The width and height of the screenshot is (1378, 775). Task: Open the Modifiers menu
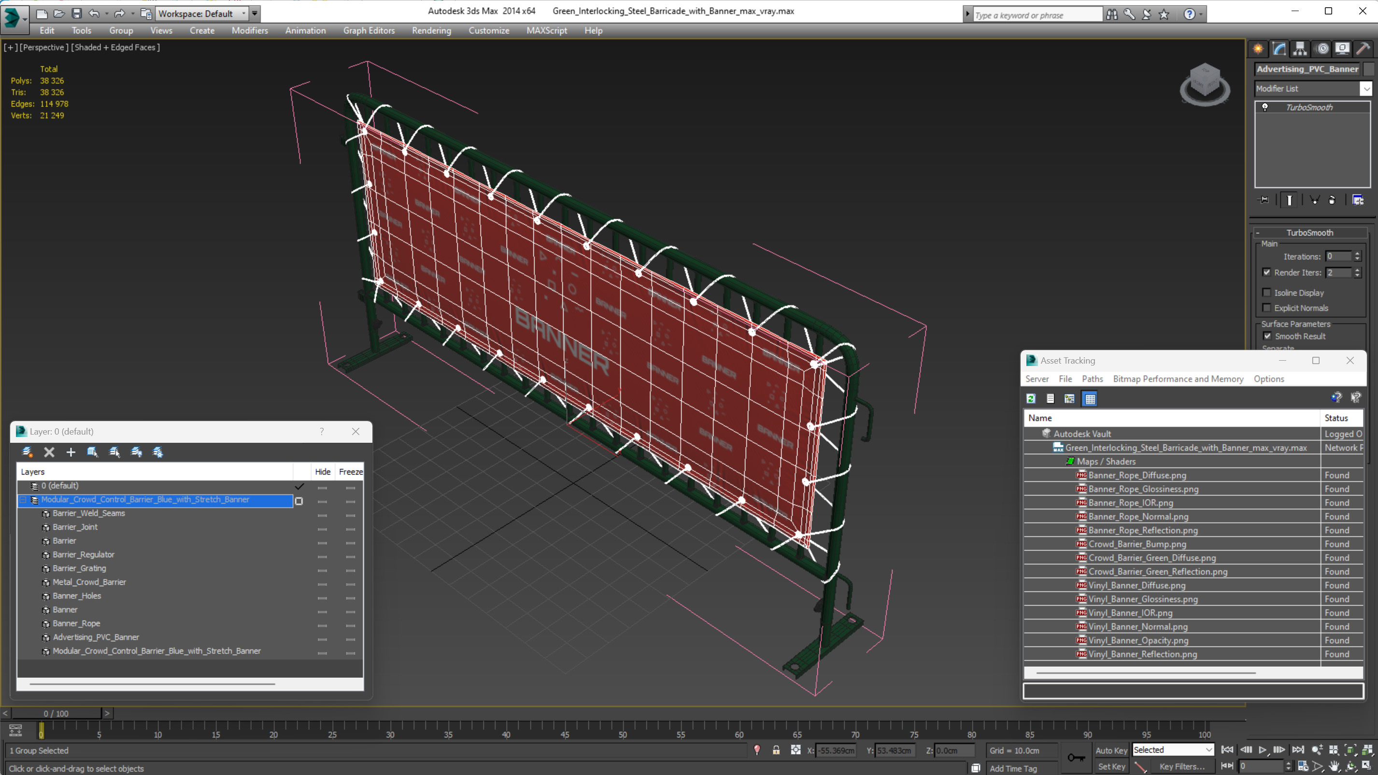pyautogui.click(x=249, y=30)
